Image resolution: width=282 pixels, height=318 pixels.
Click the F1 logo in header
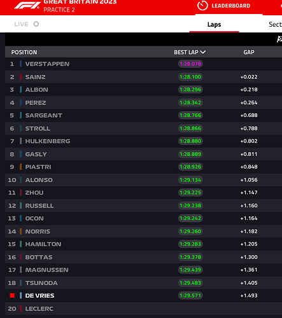(27, 6)
